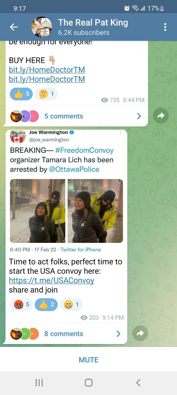Toggle angry-face reaction showing 5
The image size is (177, 395).
tap(21, 305)
